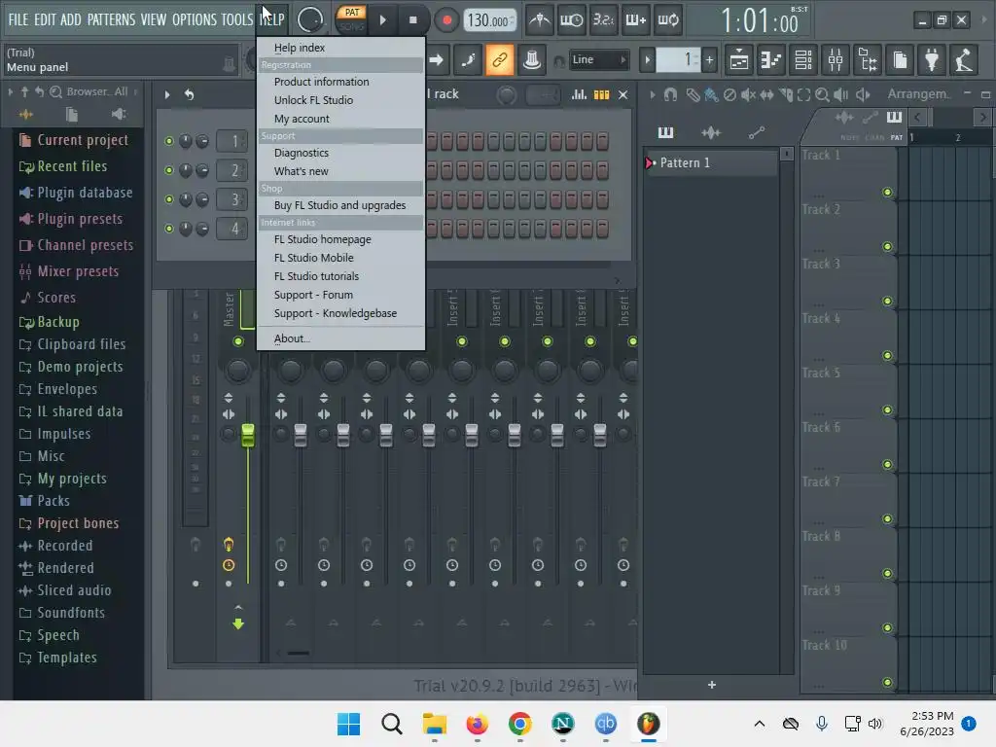This screenshot has width=996, height=747.
Task: Open the Browser icon in toolbar
Action: click(868, 60)
